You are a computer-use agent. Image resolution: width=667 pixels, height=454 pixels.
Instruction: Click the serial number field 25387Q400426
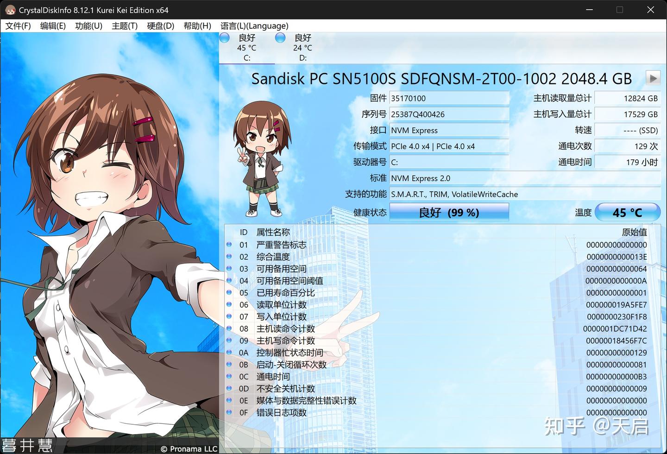point(449,114)
